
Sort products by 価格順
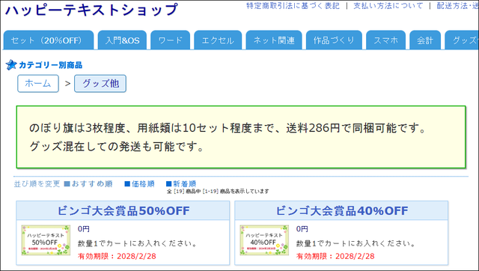(140, 183)
